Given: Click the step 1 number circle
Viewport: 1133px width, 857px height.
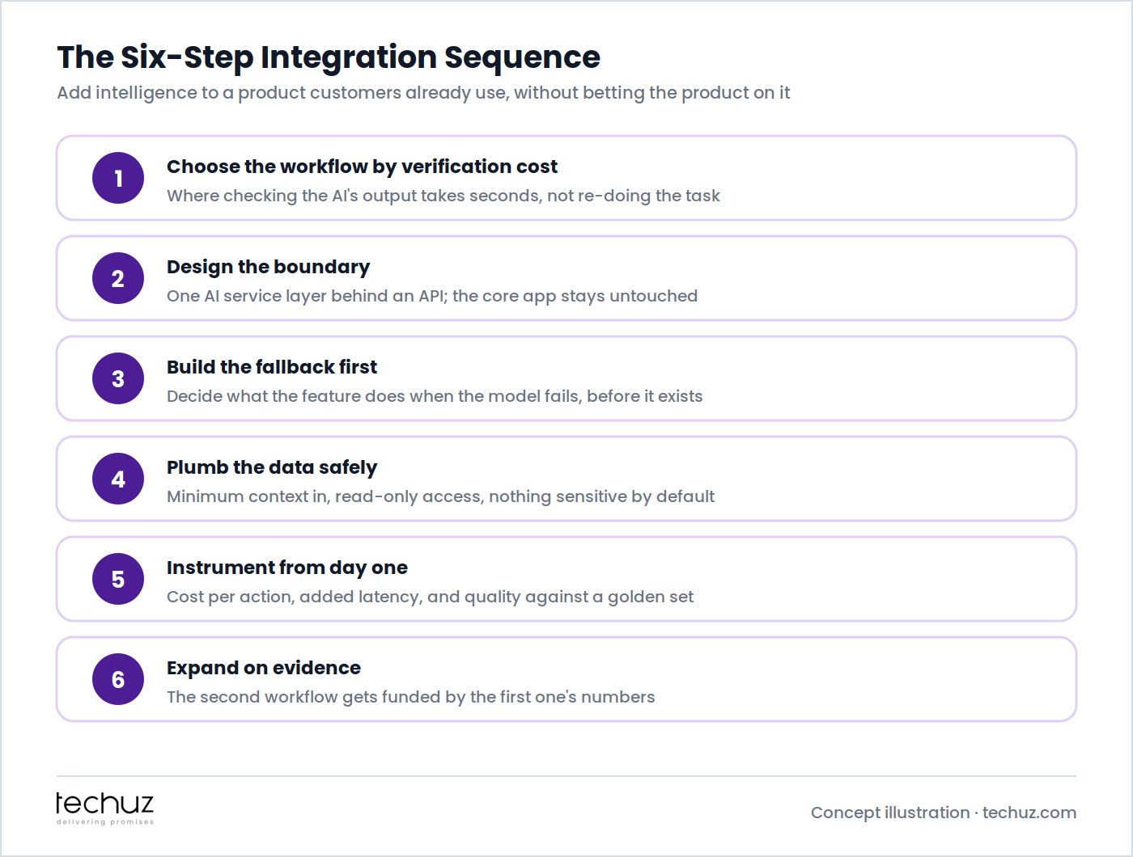Looking at the screenshot, I should pyautogui.click(x=118, y=178).
